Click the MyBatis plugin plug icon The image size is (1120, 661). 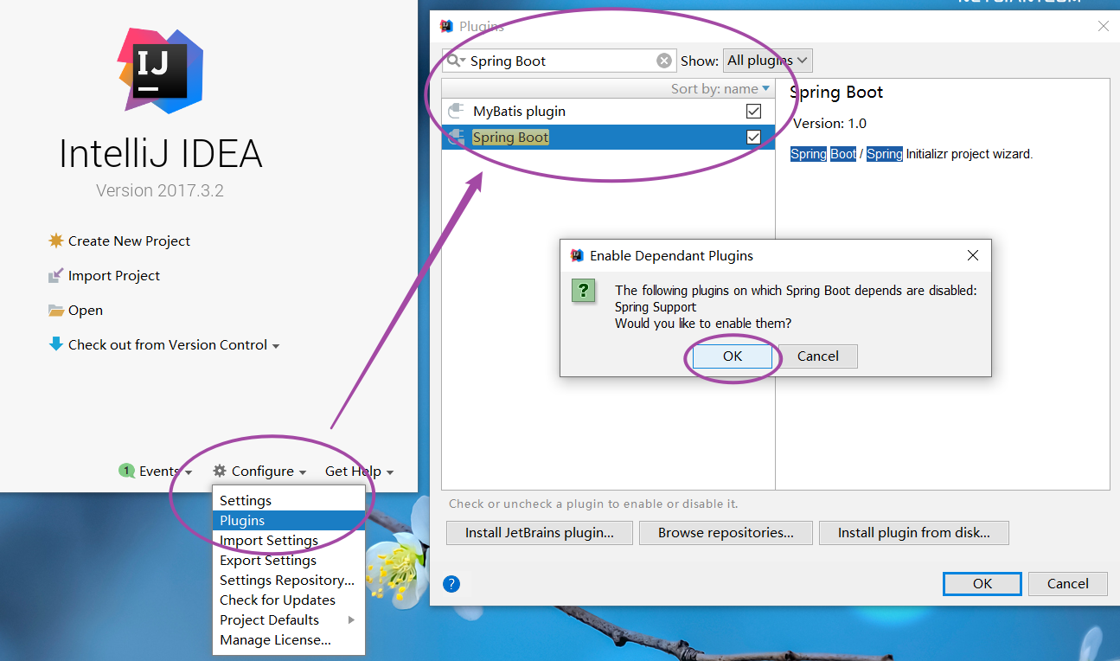pyautogui.click(x=456, y=112)
